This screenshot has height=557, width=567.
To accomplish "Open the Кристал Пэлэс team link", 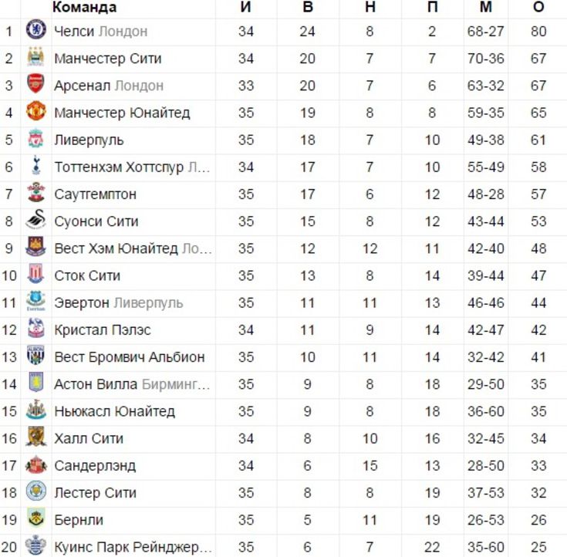I will (103, 330).
